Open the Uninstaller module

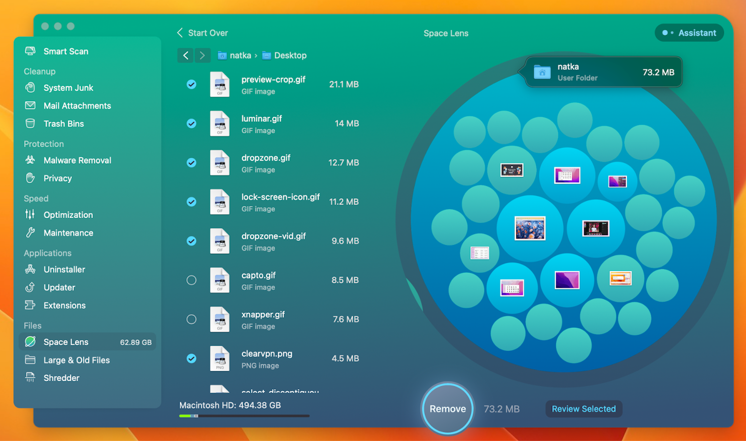[x=64, y=269]
